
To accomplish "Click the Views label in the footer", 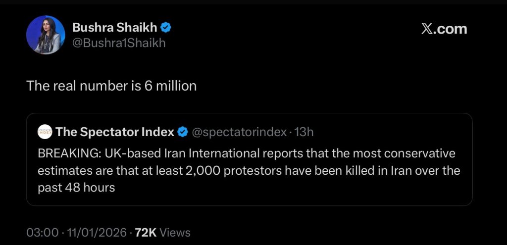I will coord(175,233).
